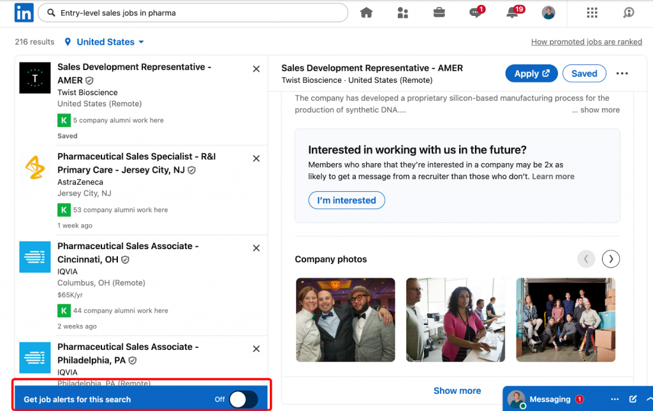The width and height of the screenshot is (653, 411).
Task: Click the icon right of apps grid
Action: 628,13
